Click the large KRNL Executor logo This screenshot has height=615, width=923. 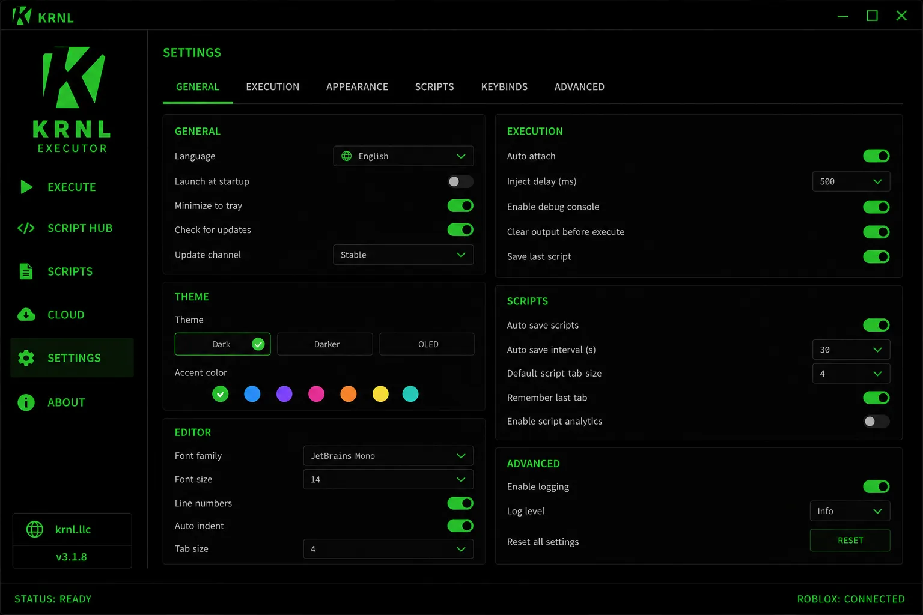73,100
